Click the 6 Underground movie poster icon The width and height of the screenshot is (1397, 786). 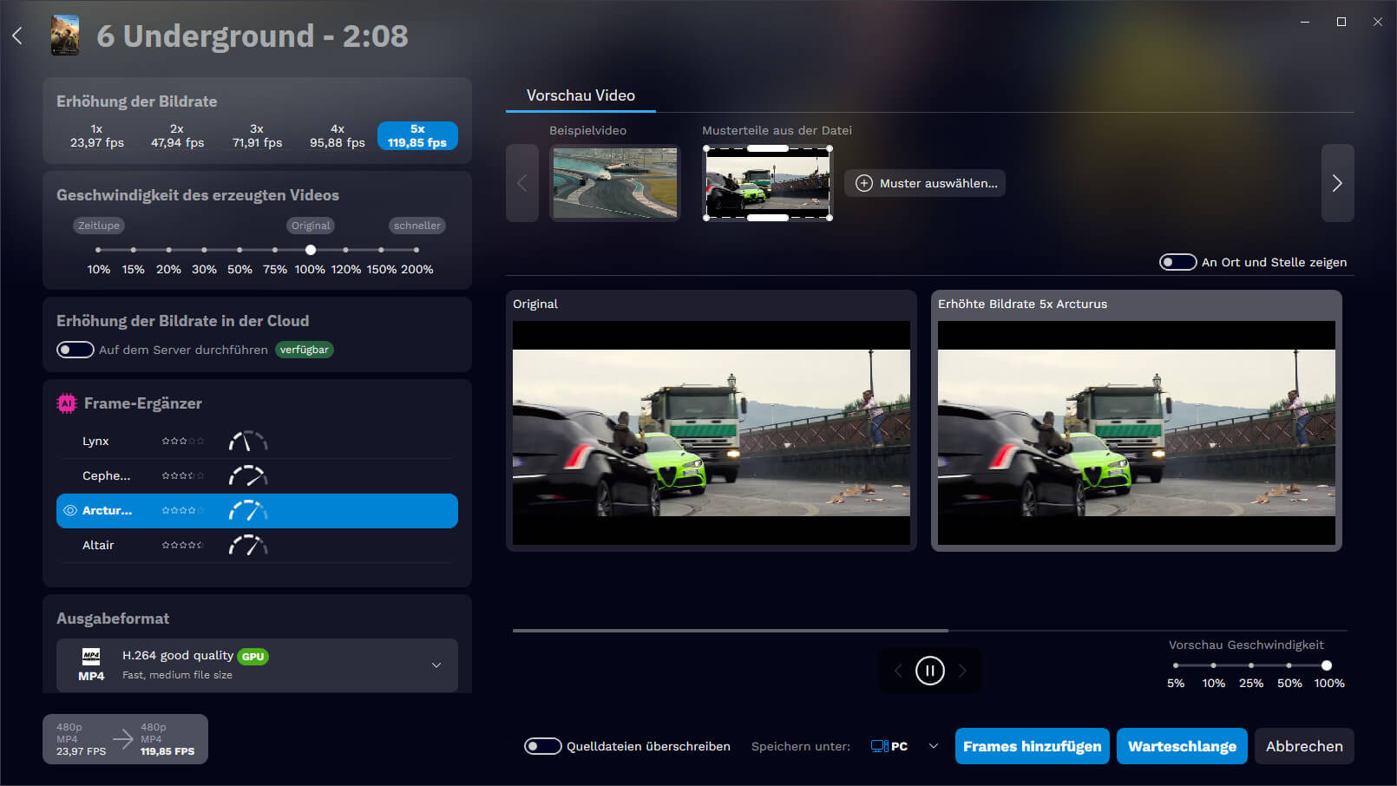coord(65,36)
